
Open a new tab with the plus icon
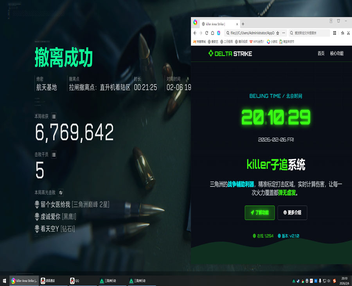coord(243,23)
